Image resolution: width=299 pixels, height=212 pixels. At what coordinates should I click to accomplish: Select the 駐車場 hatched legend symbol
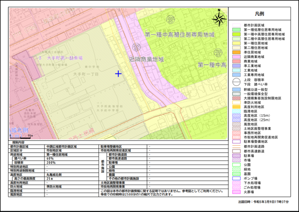point(236,155)
